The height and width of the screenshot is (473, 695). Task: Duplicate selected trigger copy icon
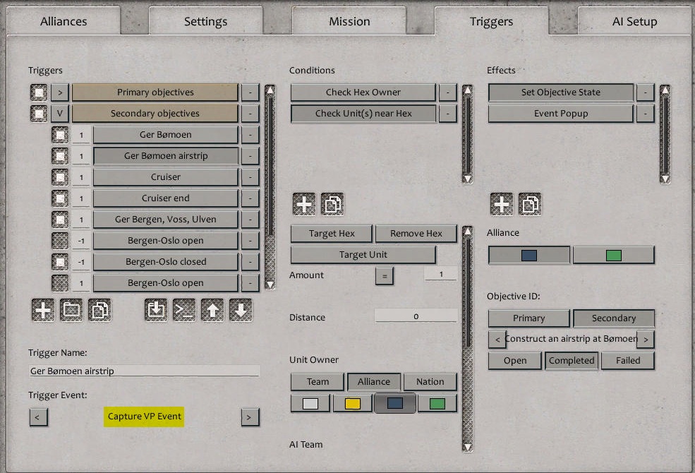[x=99, y=310]
